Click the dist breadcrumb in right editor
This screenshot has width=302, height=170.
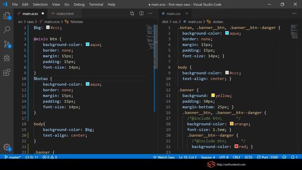tap(165, 22)
